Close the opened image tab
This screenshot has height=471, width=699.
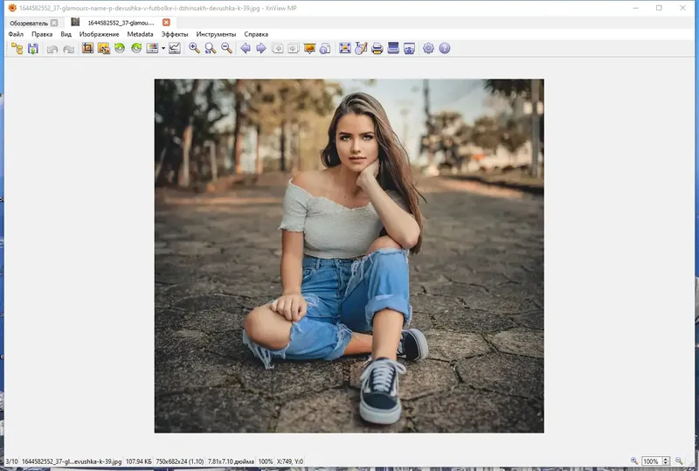pos(166,22)
